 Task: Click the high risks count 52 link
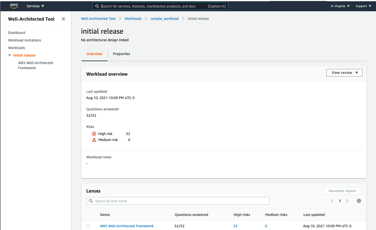(x=235, y=226)
